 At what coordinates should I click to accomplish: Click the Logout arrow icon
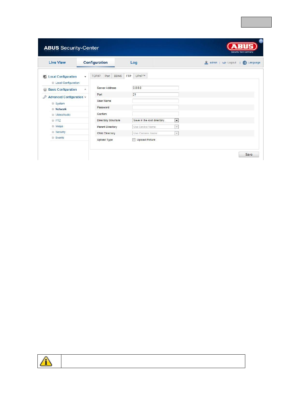tap(224, 63)
